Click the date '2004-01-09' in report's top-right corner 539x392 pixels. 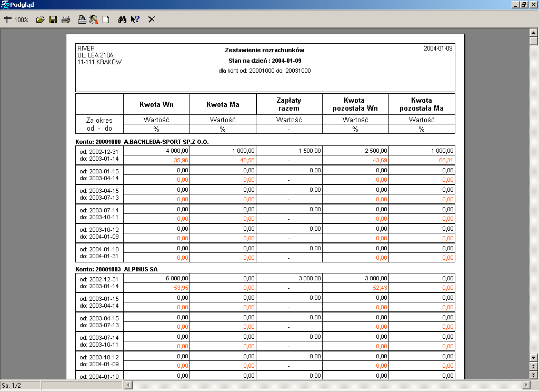pyautogui.click(x=438, y=48)
